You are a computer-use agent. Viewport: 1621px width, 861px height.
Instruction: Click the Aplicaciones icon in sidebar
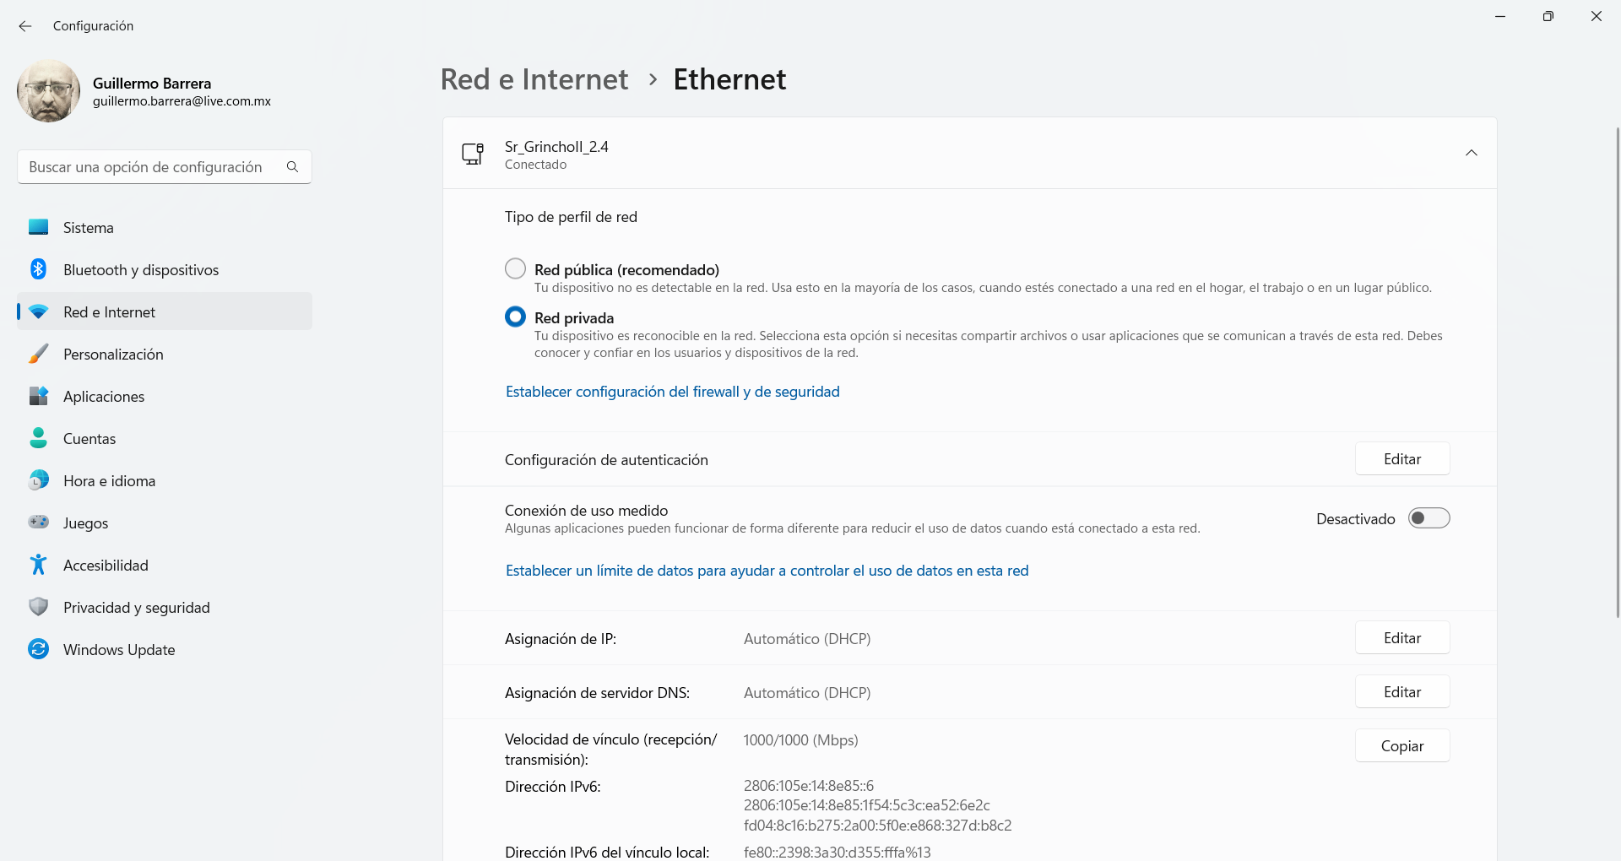(x=39, y=396)
